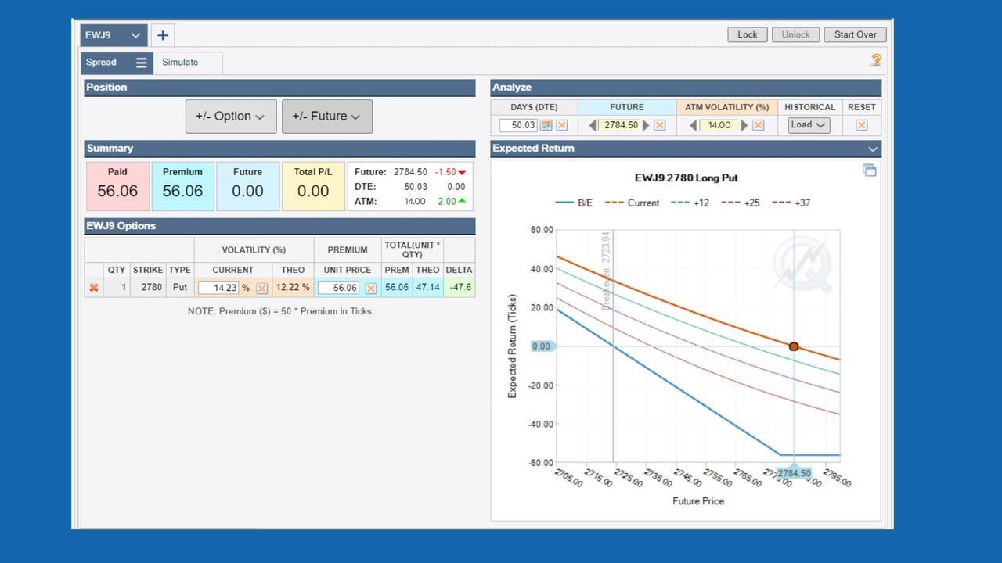Viewport: 1002px width, 563px height.
Task: Reset the unit price 56.06 value
Action: [371, 289]
